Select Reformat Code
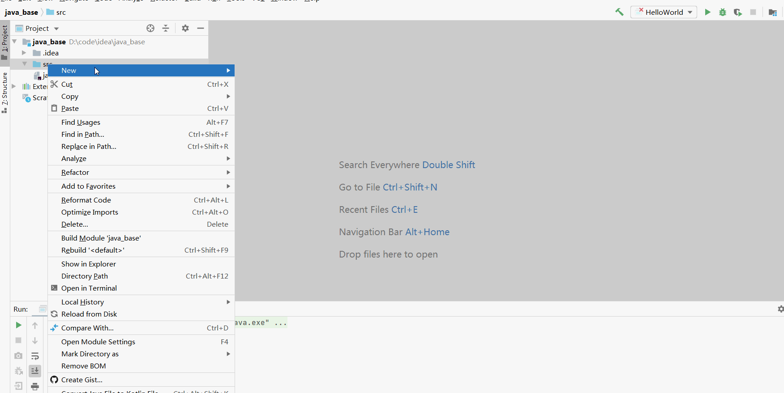Image resolution: width=784 pixels, height=393 pixels. point(141,200)
